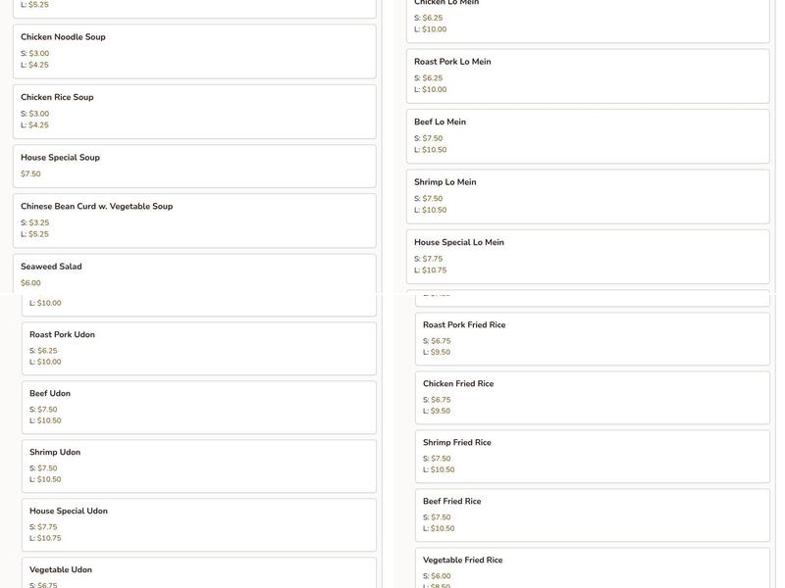The width and height of the screenshot is (785, 588).
Task: Click the Beef Fried Rice card
Action: coord(592,514)
